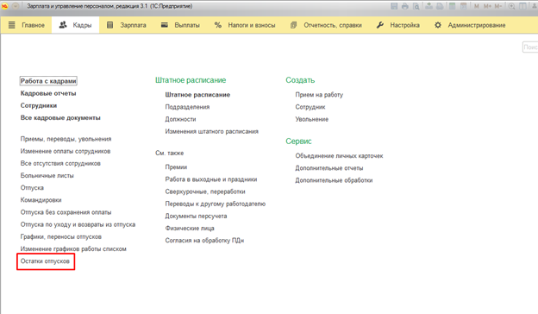This screenshot has height=314, width=538.
Task: Click the Print toolbar icon
Action: 405,6
